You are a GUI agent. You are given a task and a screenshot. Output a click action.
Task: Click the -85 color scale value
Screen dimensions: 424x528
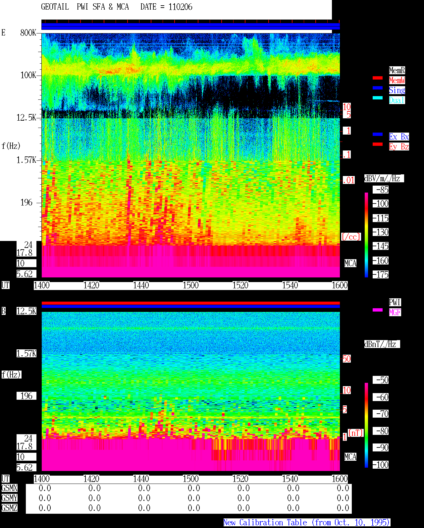381,190
